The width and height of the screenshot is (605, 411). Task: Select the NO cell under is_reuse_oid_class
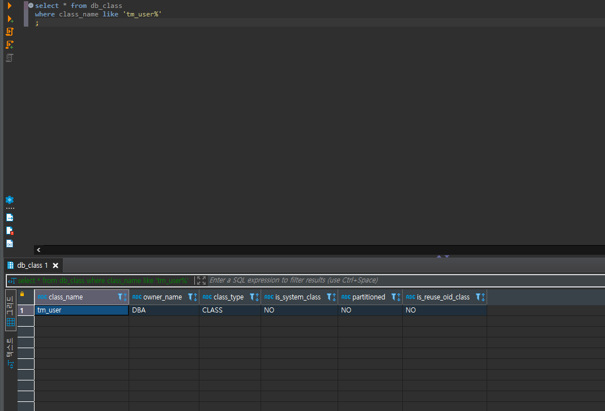[x=445, y=310]
